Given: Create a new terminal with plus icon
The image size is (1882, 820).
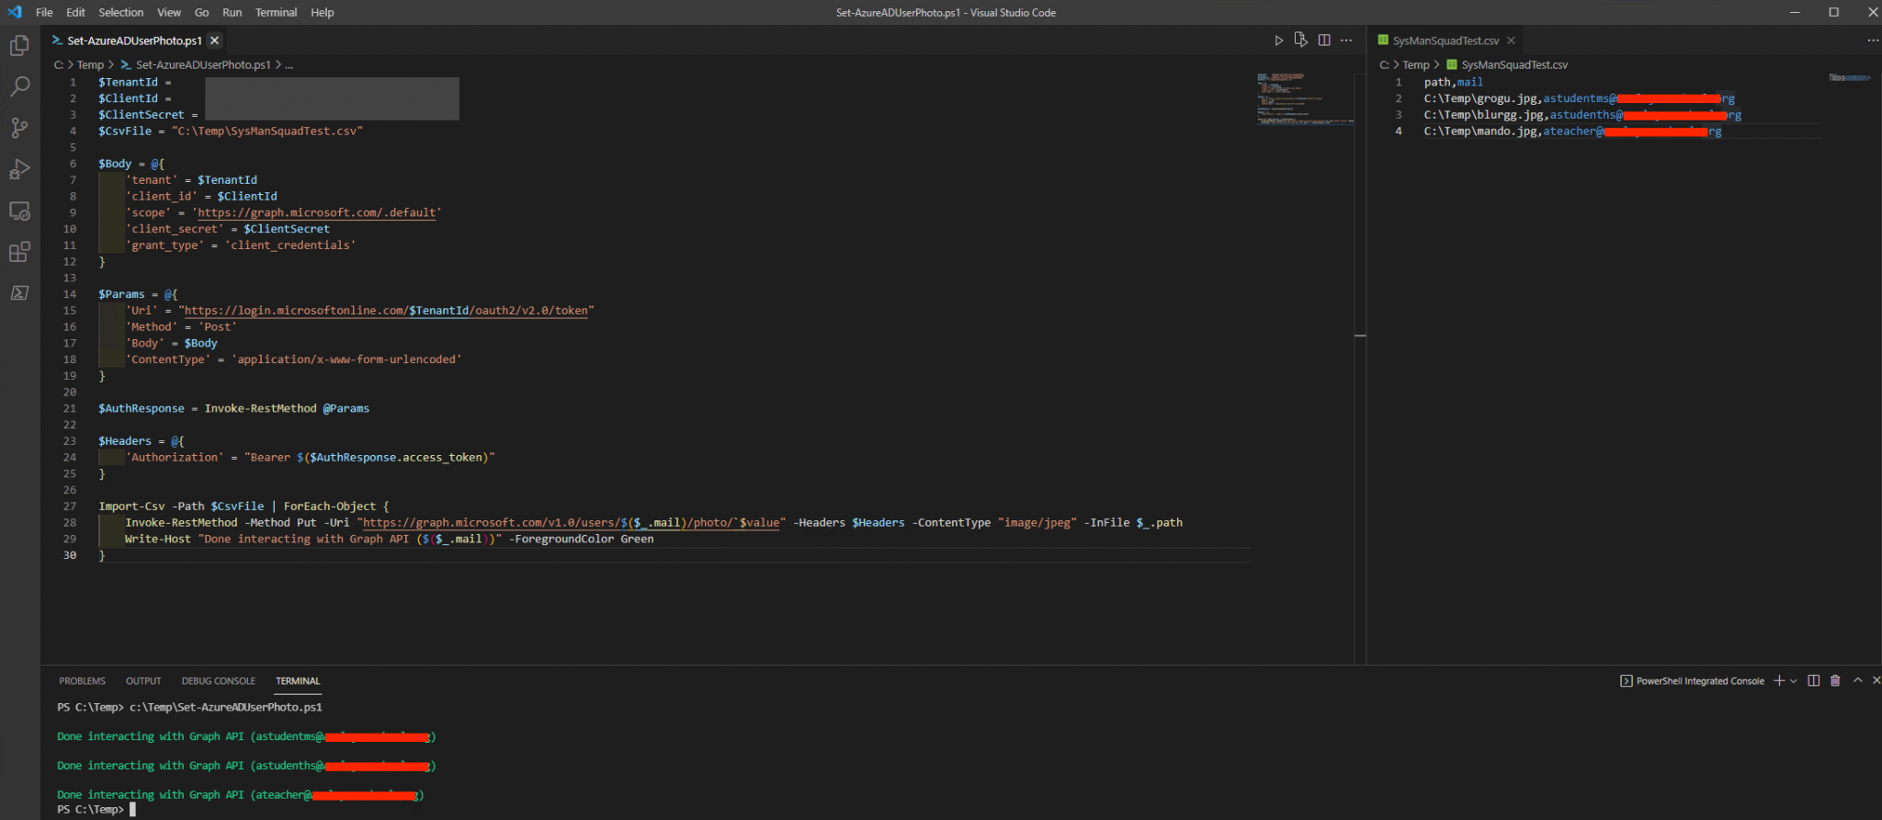Looking at the screenshot, I should 1779,680.
